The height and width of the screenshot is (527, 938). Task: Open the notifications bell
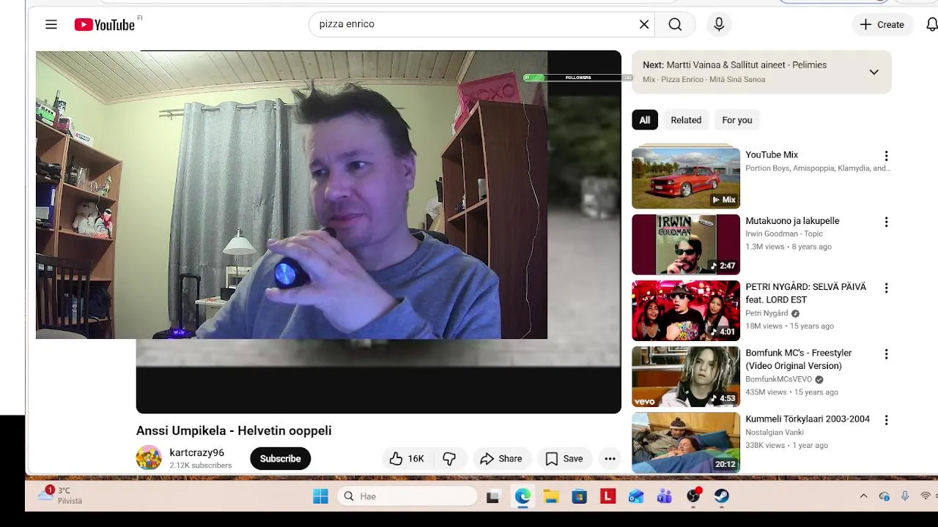point(931,24)
